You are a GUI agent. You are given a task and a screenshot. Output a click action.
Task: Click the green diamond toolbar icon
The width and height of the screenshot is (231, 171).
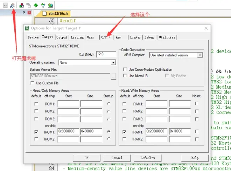tap(36, 6)
